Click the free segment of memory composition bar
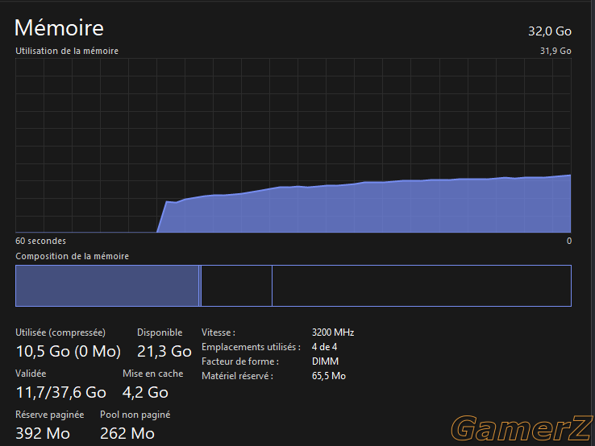 [422, 286]
